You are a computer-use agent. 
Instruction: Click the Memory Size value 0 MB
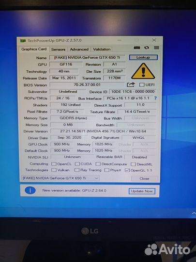point(68,125)
